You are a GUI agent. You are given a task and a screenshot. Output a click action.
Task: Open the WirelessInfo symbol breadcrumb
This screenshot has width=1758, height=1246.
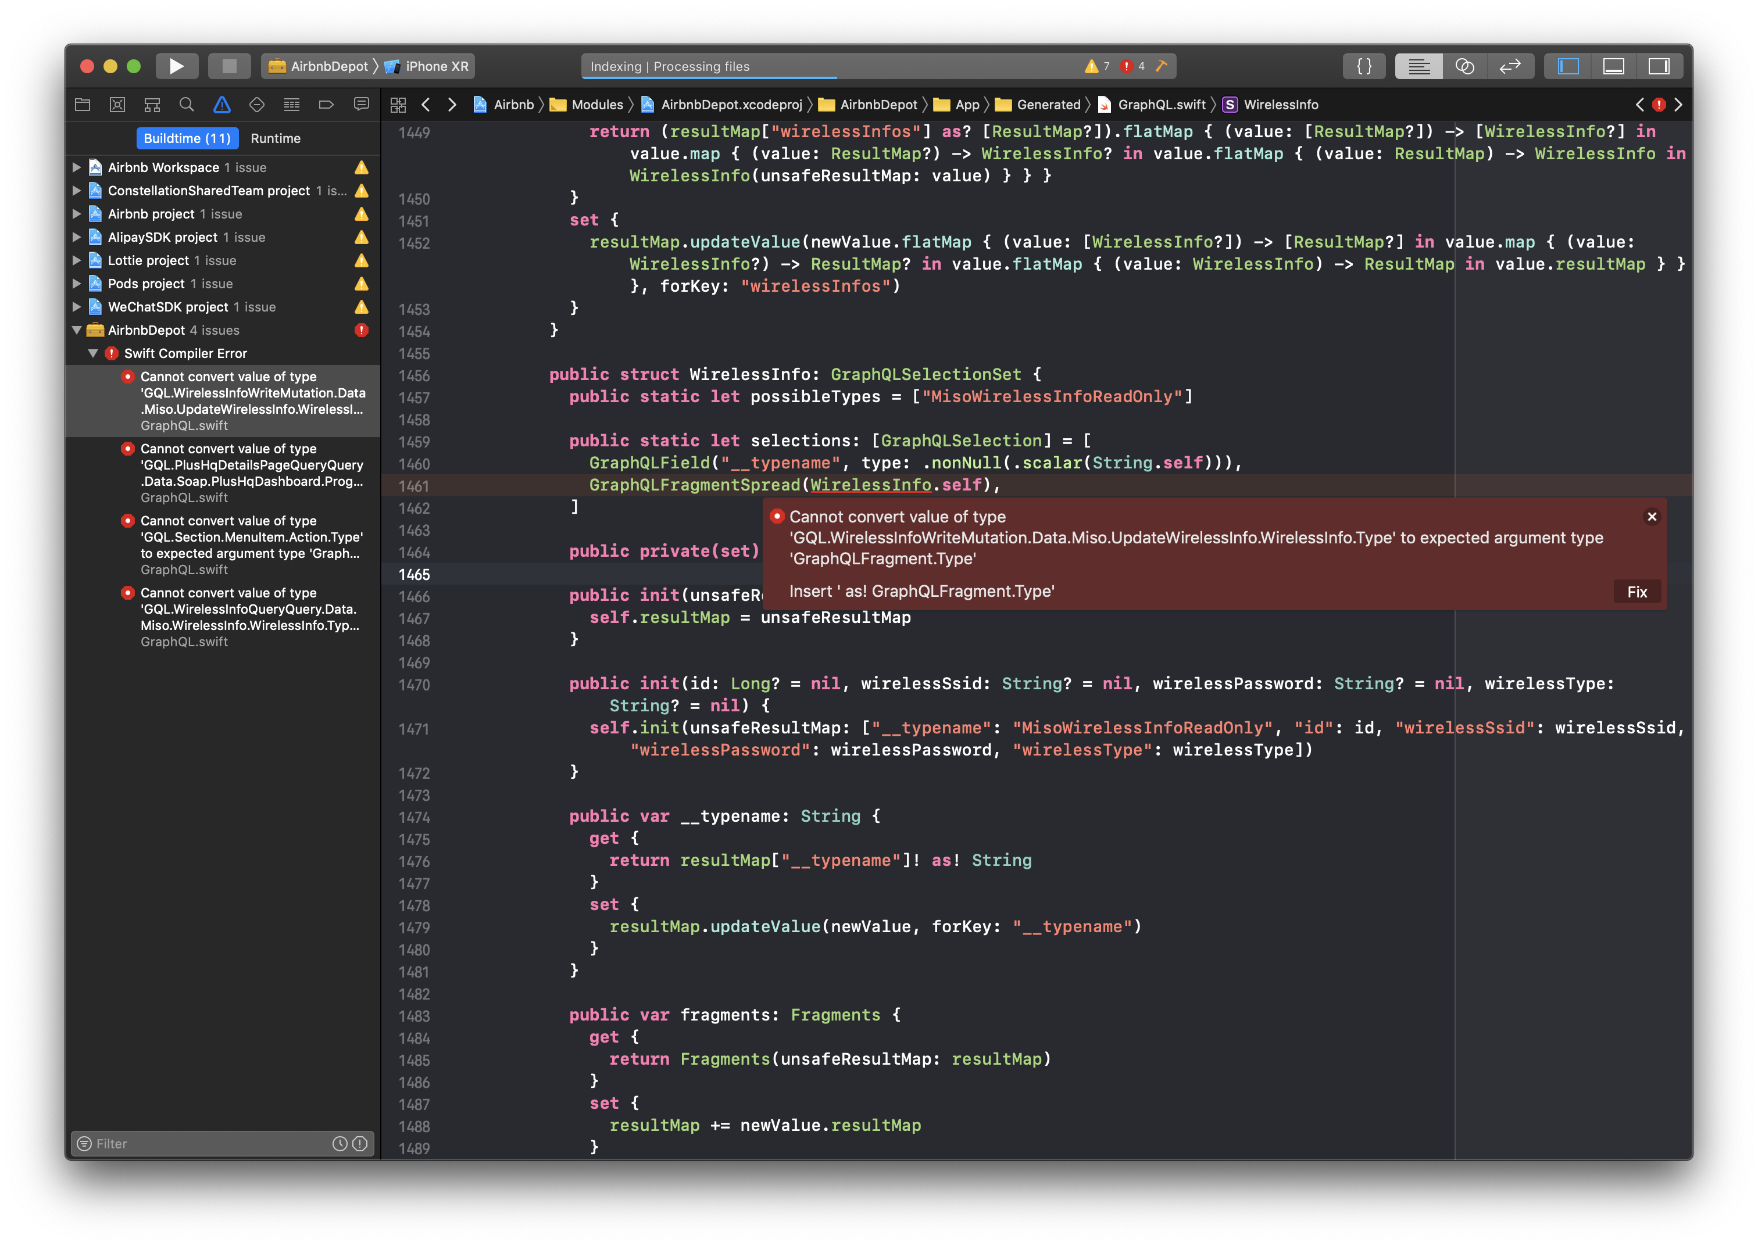click(x=1271, y=105)
